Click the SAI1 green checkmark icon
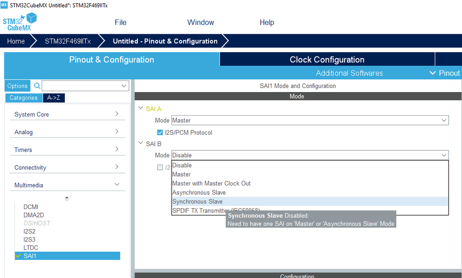462x278 pixels. (18, 256)
